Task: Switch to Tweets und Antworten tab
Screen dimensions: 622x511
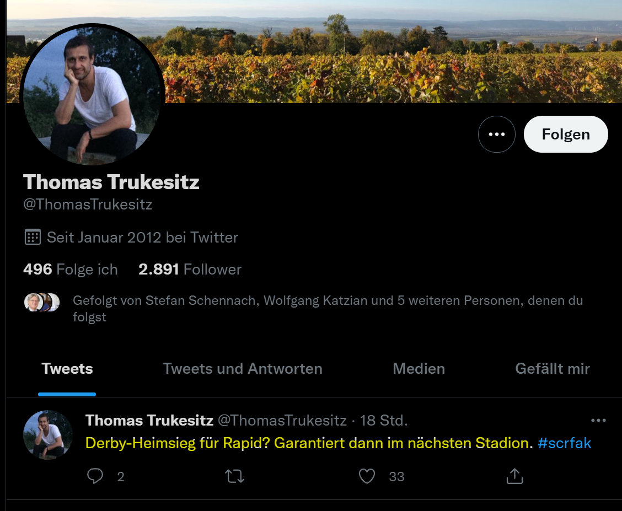Action: (243, 369)
